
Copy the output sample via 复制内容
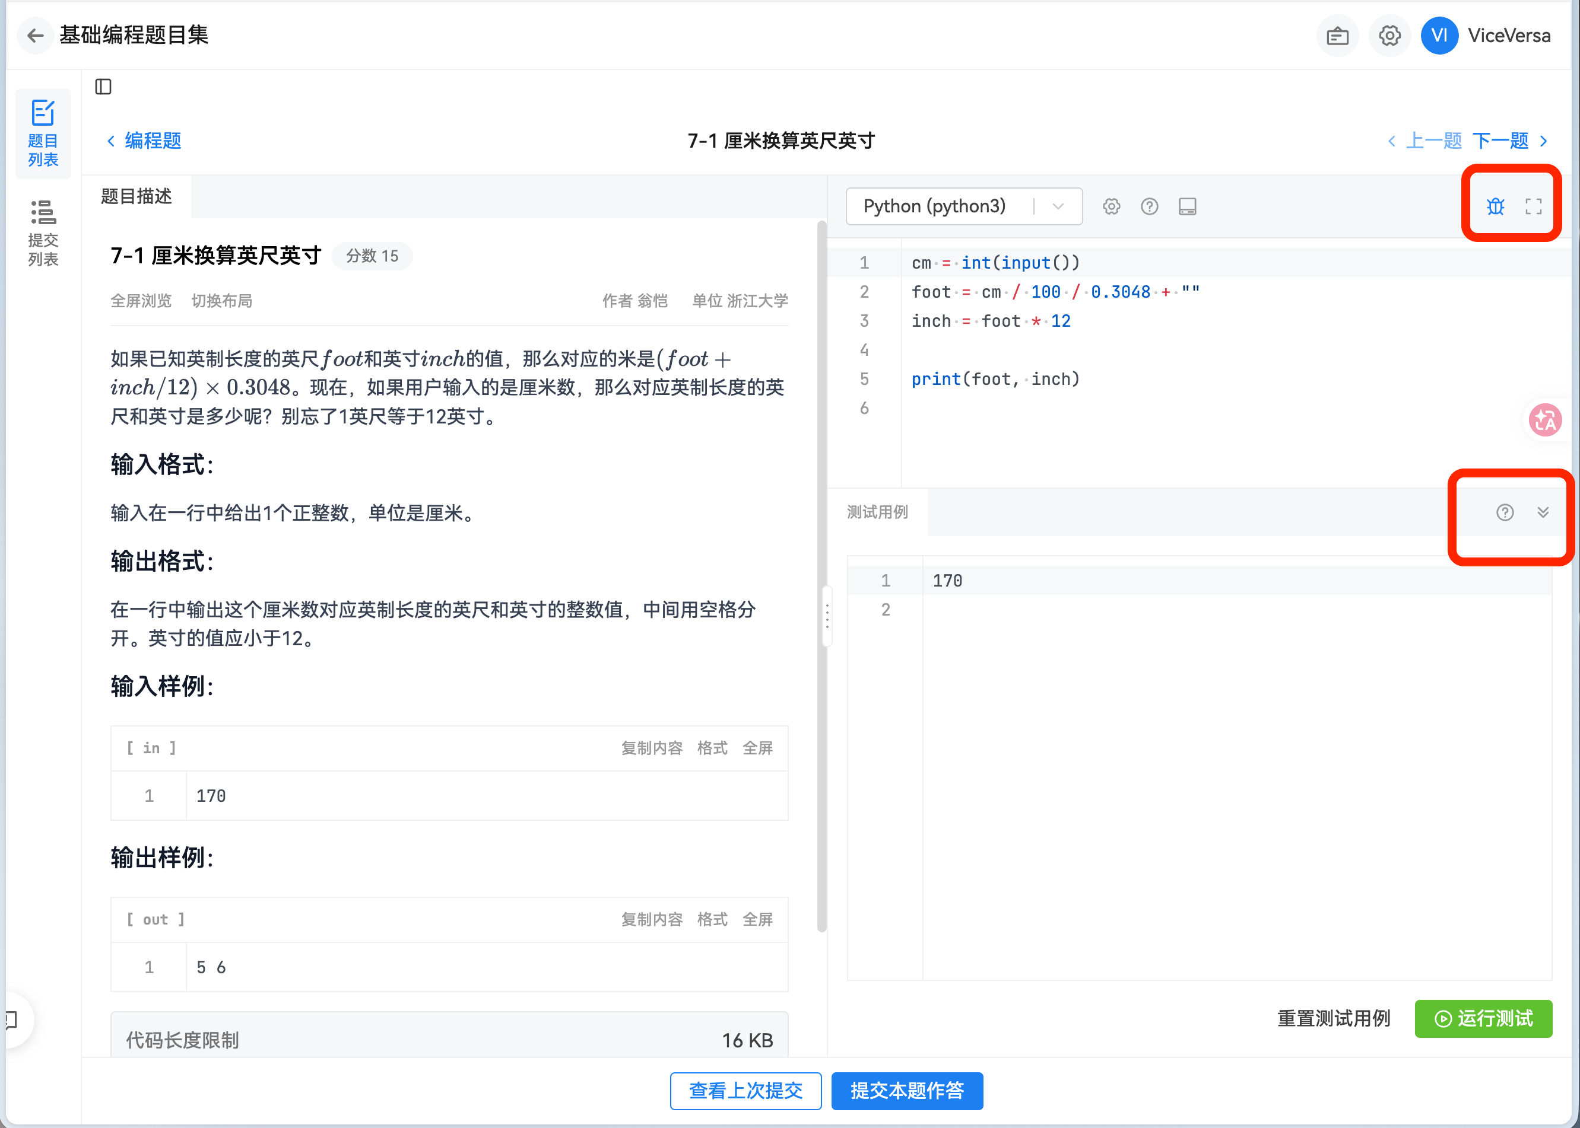pos(651,920)
